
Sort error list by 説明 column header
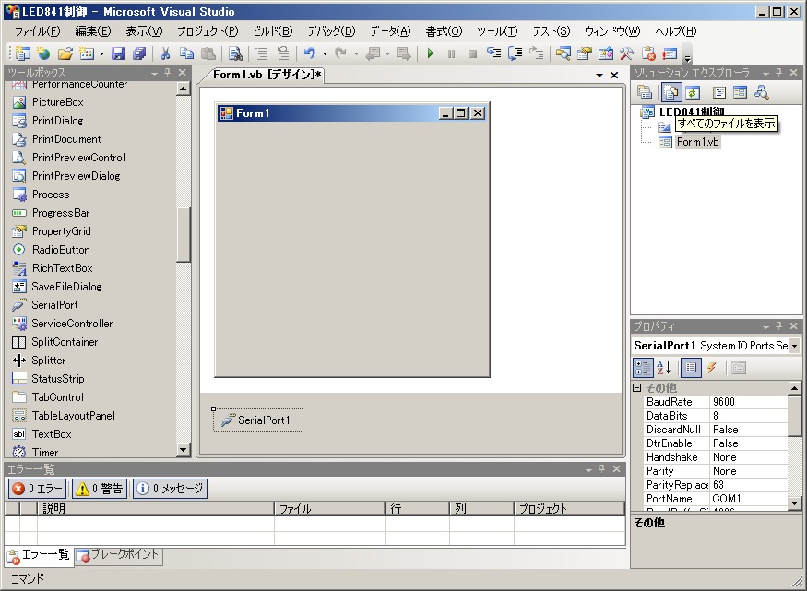(x=155, y=509)
